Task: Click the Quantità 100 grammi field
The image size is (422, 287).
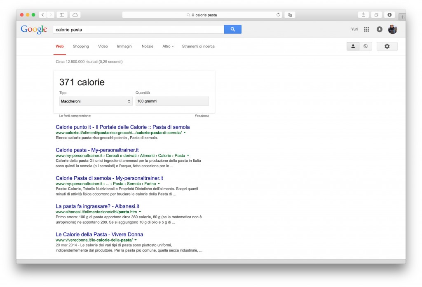Action: [172, 101]
